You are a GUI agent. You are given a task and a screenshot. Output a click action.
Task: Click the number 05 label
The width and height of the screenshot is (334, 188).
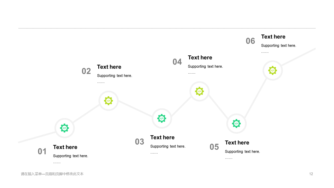click(214, 147)
